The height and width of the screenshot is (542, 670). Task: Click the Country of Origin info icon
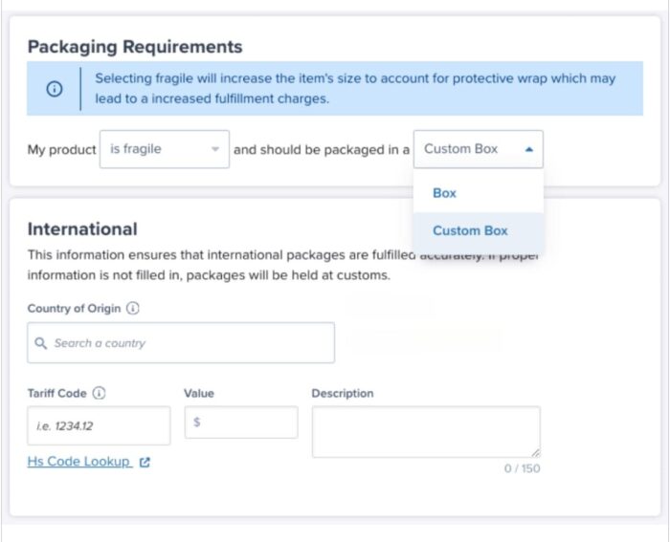tap(132, 309)
